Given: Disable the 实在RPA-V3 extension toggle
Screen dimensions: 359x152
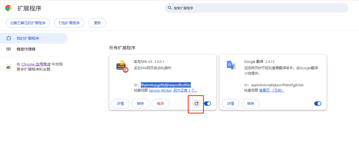Looking at the screenshot, I should click(207, 104).
